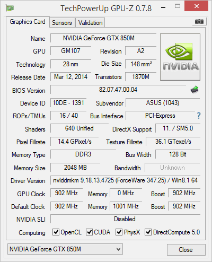
Task: Click the camera screenshot icon
Action: tap(199, 22)
